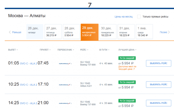Click the Со скидкой badge on flight SU 1942
Screen dimensions: 174x108
127,58
